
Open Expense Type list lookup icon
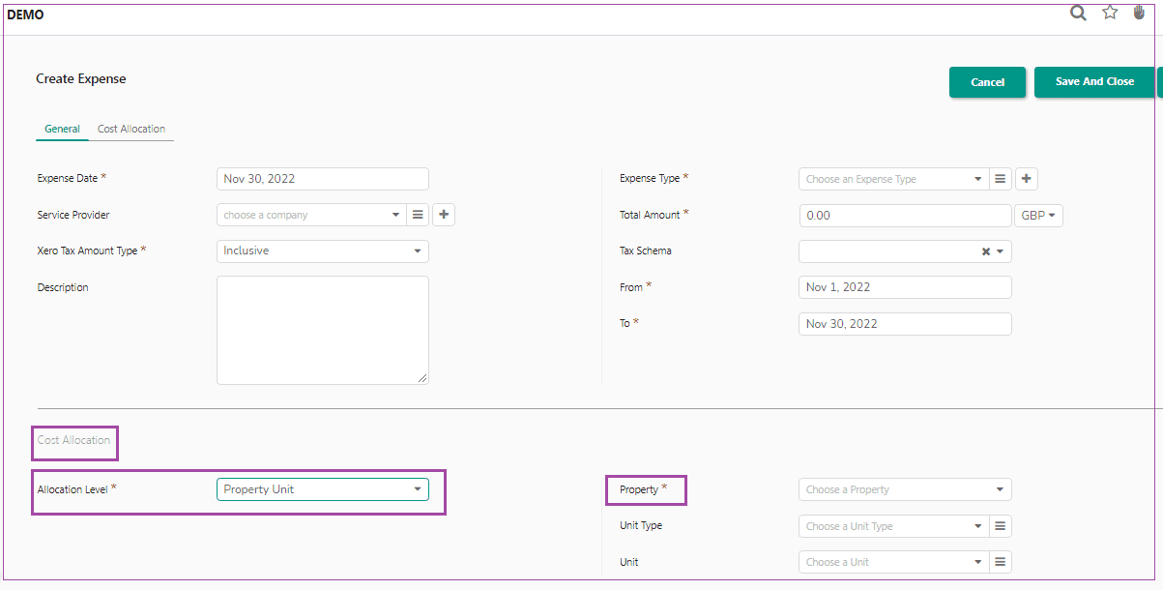pos(1001,179)
